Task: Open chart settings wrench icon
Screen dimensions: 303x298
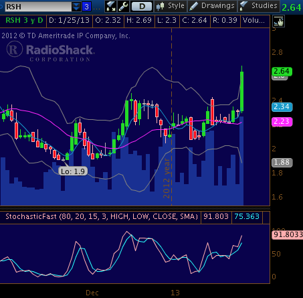Action: 123,6
